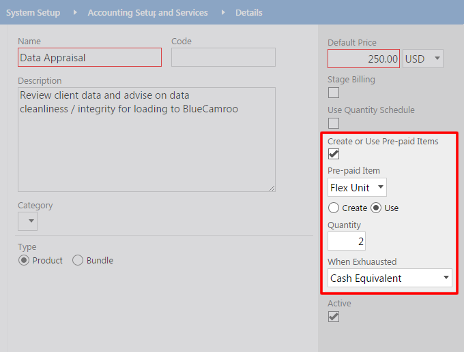This screenshot has width=464, height=352.
Task: Open the When Exhausted Cash Equivalent dropdown
Action: tap(390, 278)
